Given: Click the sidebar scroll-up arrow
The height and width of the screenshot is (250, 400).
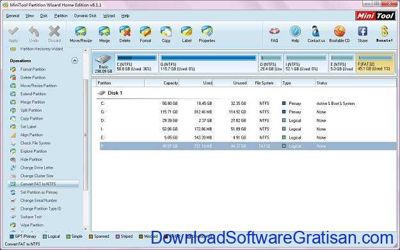Looking at the screenshot, I should click(86, 51).
